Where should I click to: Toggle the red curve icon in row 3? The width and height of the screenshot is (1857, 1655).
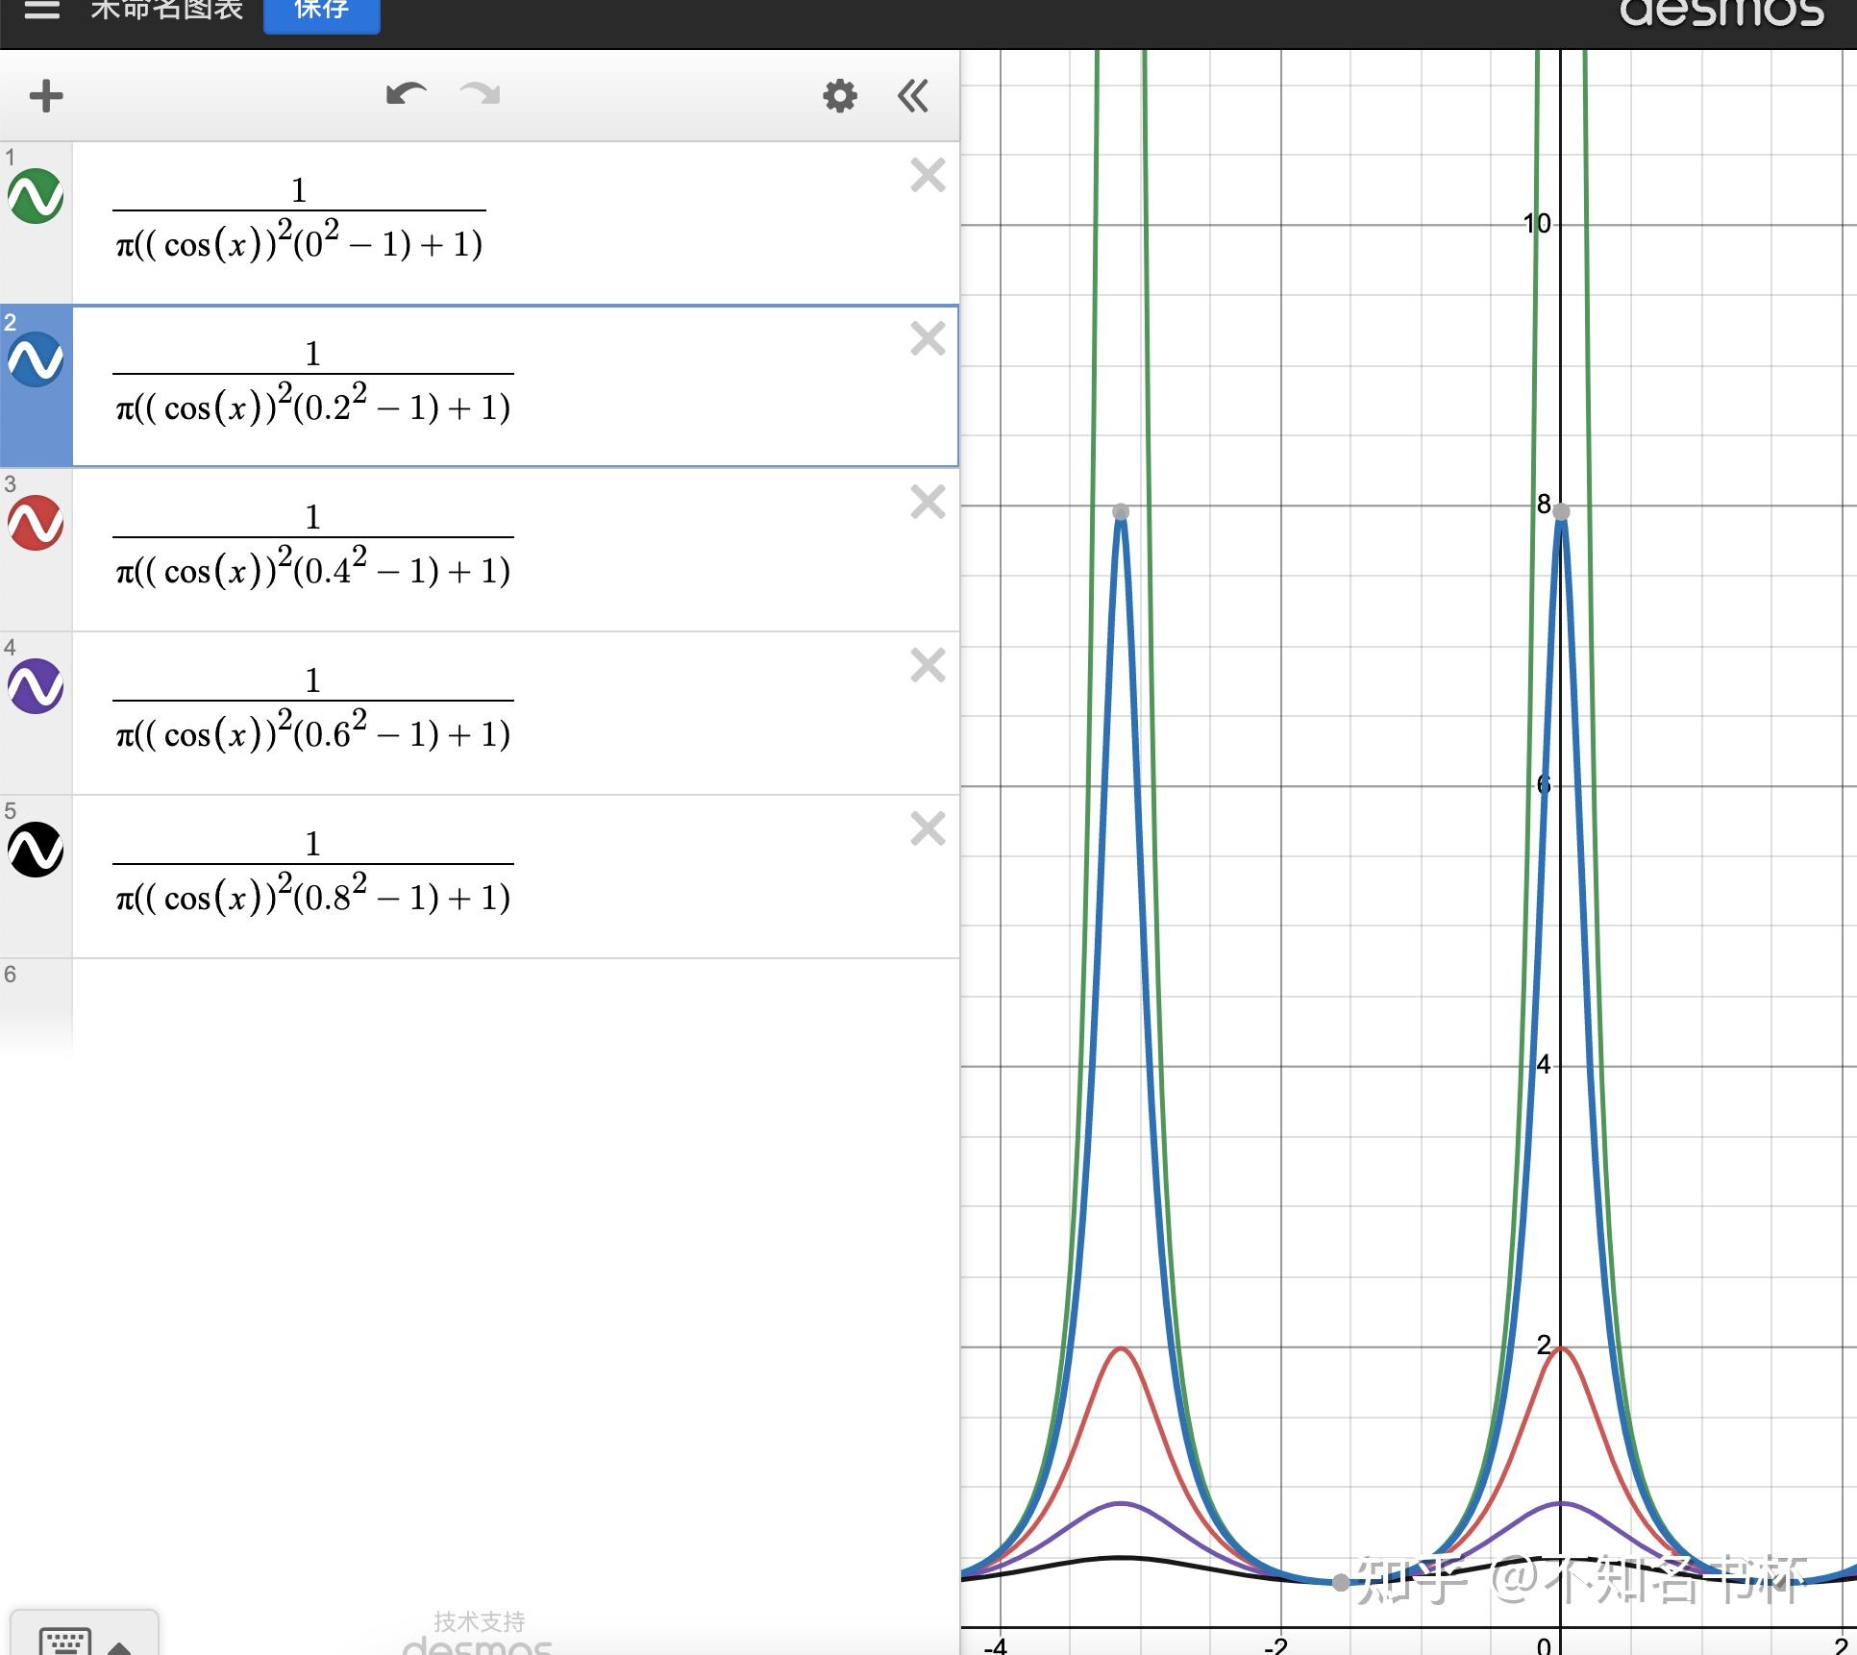click(x=36, y=523)
